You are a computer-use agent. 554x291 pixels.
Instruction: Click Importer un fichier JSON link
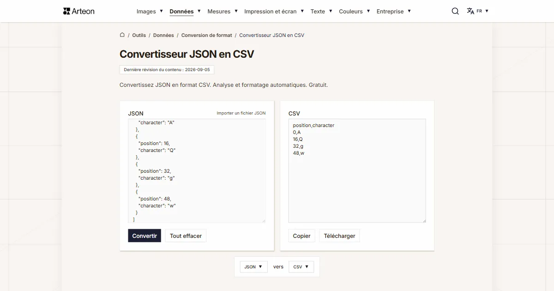(x=241, y=113)
